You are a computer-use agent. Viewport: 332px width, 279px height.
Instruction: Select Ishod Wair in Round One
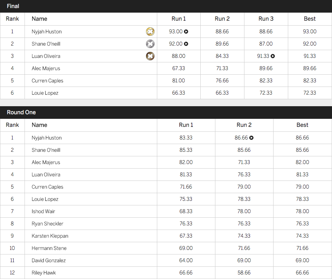(43, 211)
